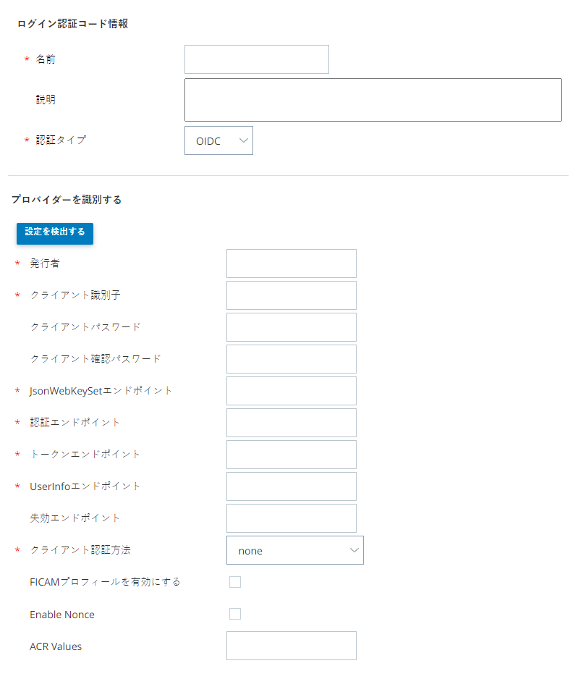Focus the 失効エンドポイント field
Viewport: 578px width, 679px height.
[291, 518]
